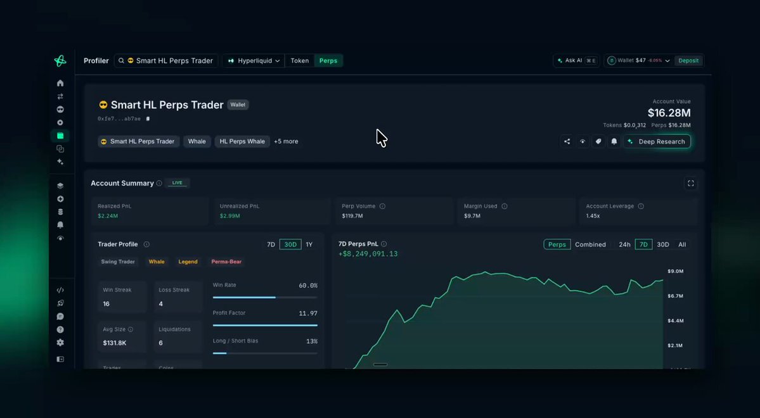760x418 pixels.
Task: Open the stacked layers sidebar icon
Action: point(60,186)
